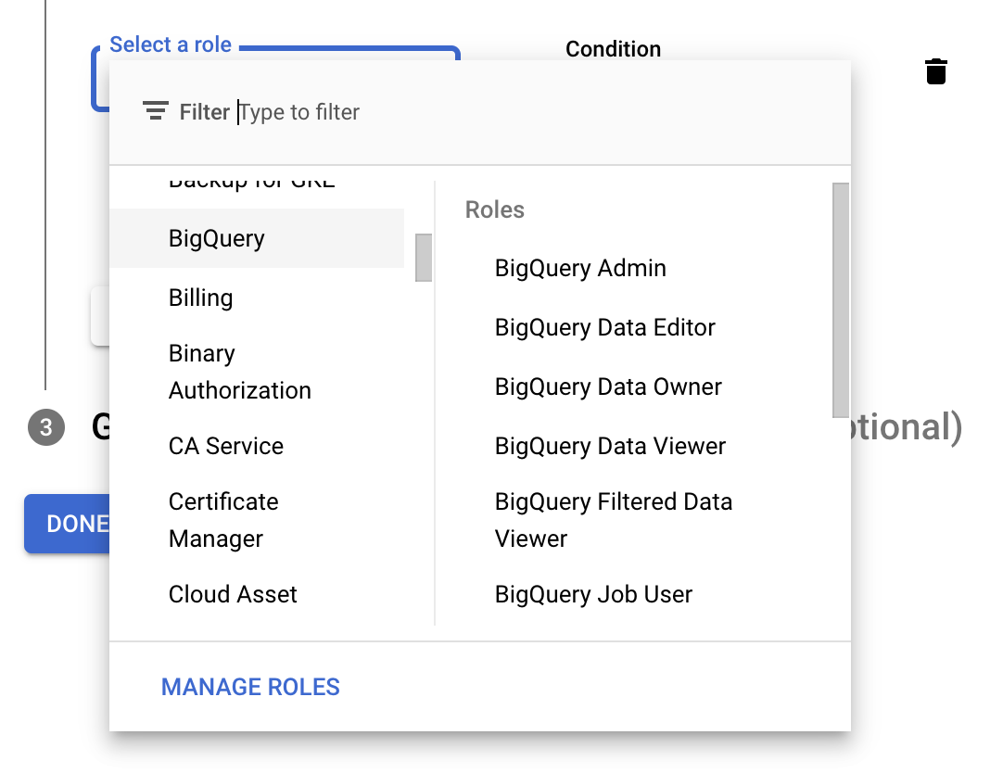Choose the Billing category

coord(200,298)
